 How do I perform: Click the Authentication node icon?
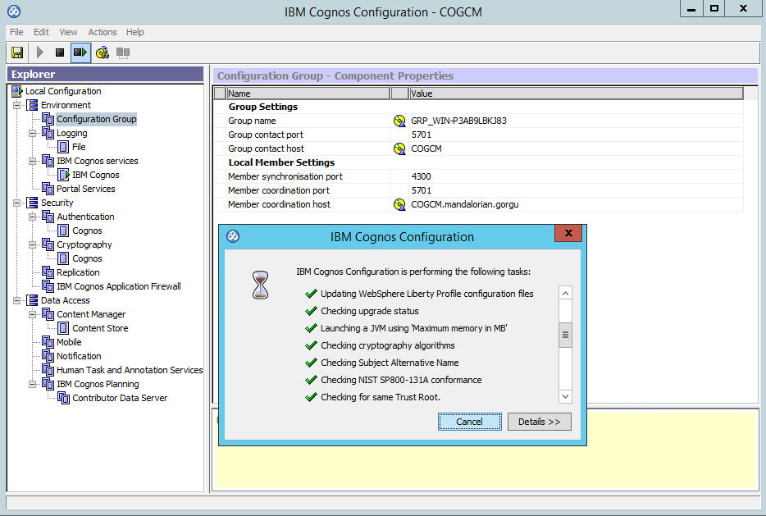click(48, 217)
